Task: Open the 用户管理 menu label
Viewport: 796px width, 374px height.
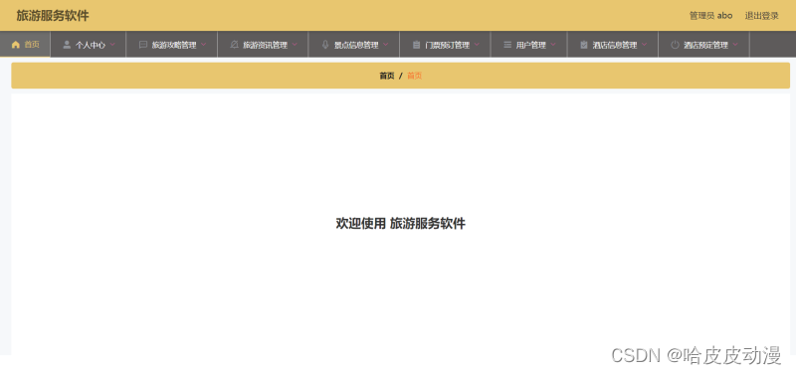Action: [531, 45]
